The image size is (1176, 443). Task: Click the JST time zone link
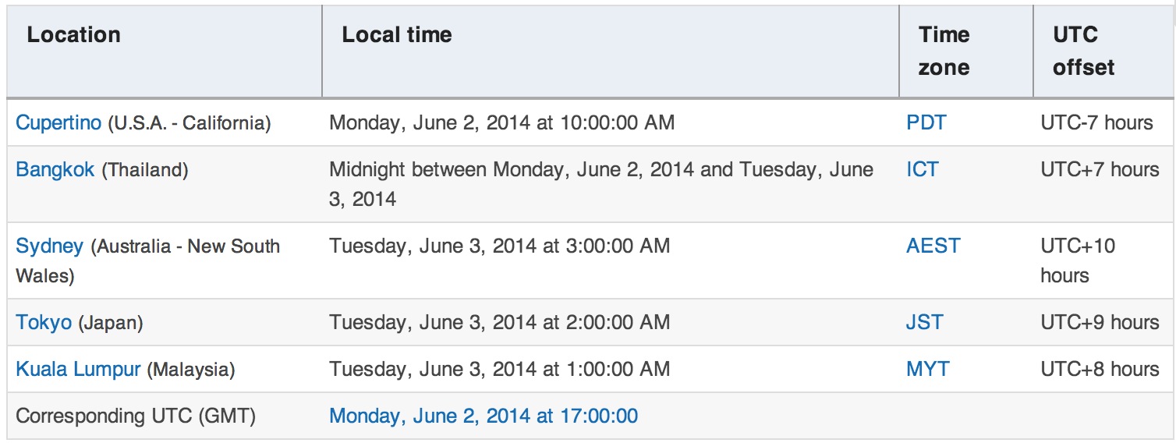click(x=924, y=322)
